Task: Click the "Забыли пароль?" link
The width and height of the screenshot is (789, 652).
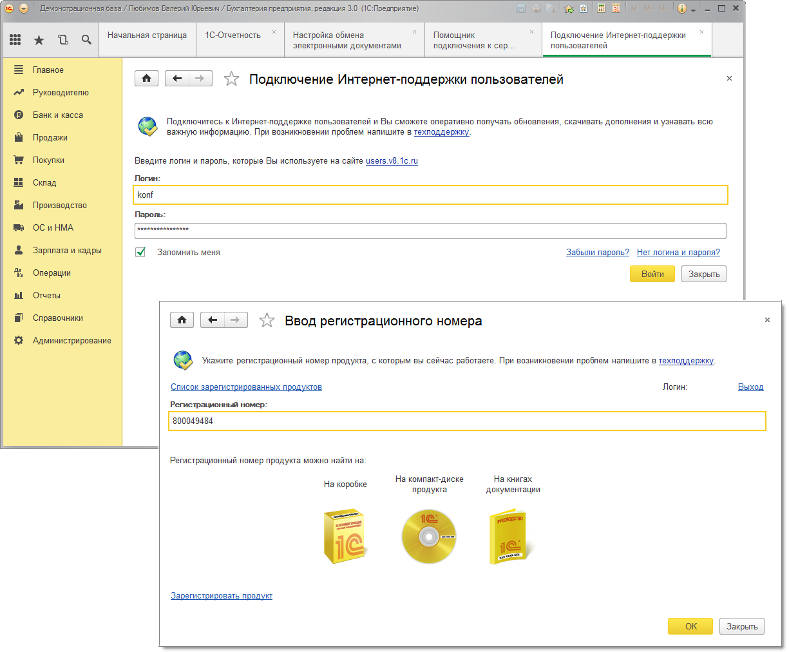Action: pos(598,253)
